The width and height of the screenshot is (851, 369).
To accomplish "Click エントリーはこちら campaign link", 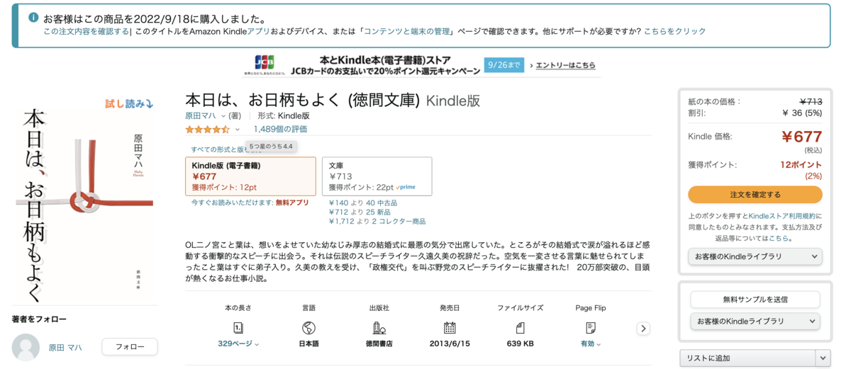I will (565, 65).
